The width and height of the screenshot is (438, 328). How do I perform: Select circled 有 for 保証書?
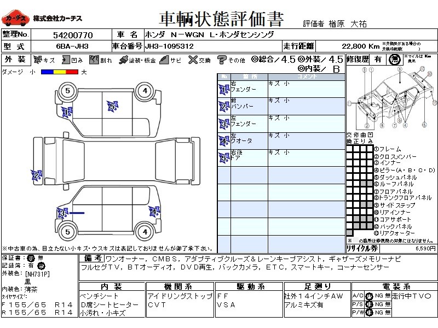31,258
